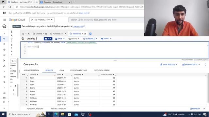Open Scheduled queries clock icon in sidebar
The height and width of the screenshot is (117, 209).
[x=4, y=50]
